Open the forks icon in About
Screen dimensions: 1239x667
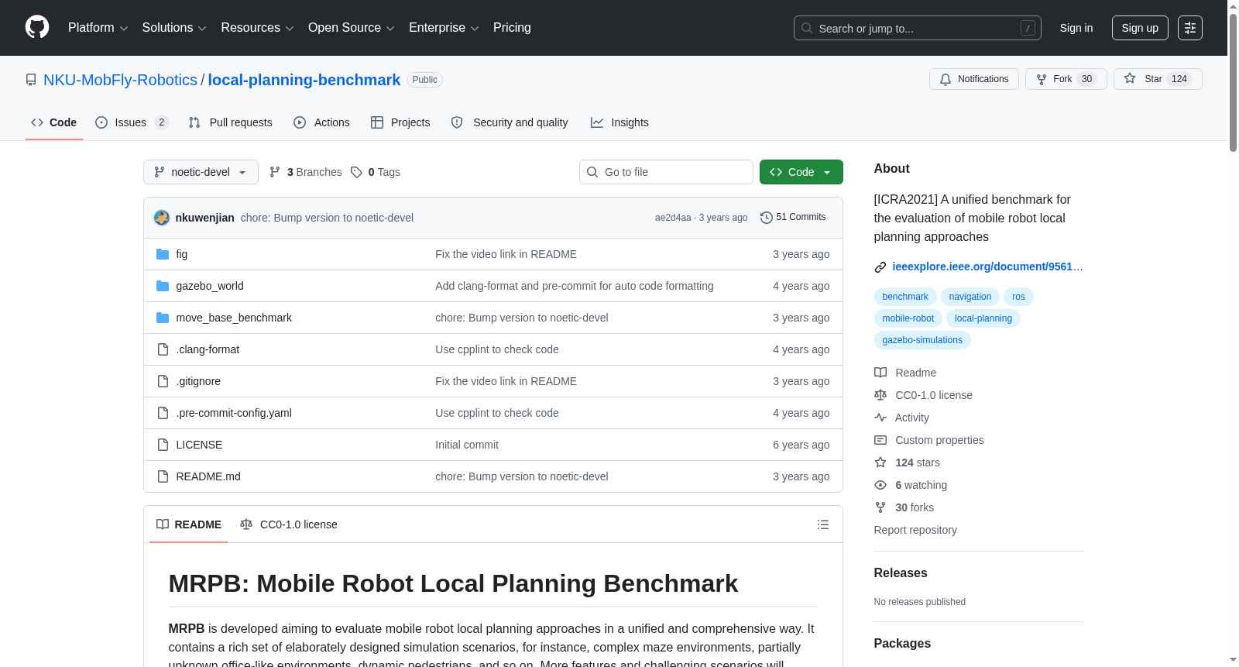(880, 507)
